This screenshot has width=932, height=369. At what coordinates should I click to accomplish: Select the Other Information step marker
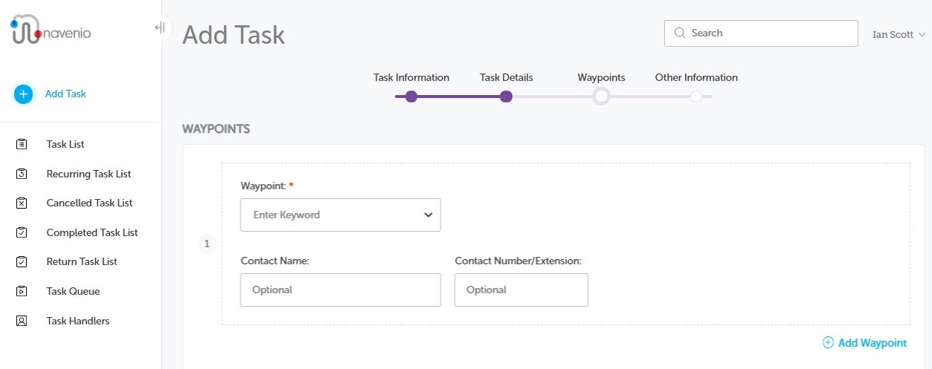tap(695, 97)
